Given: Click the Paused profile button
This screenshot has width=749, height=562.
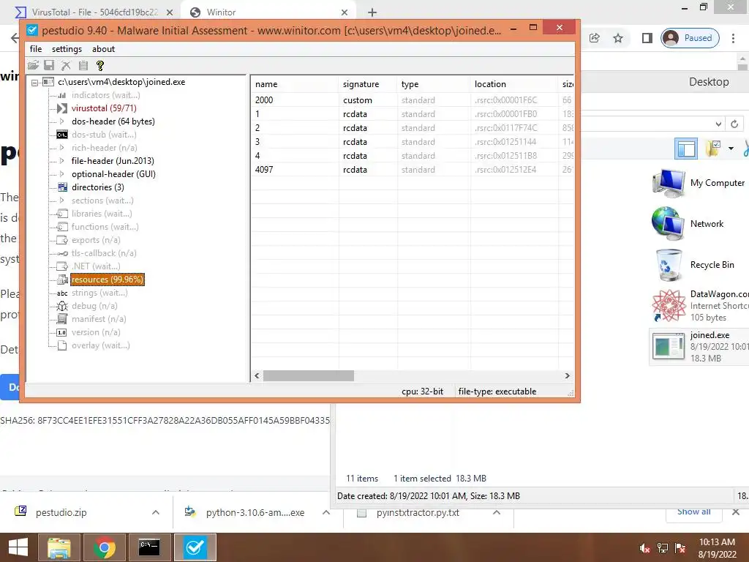Looking at the screenshot, I should (690, 38).
